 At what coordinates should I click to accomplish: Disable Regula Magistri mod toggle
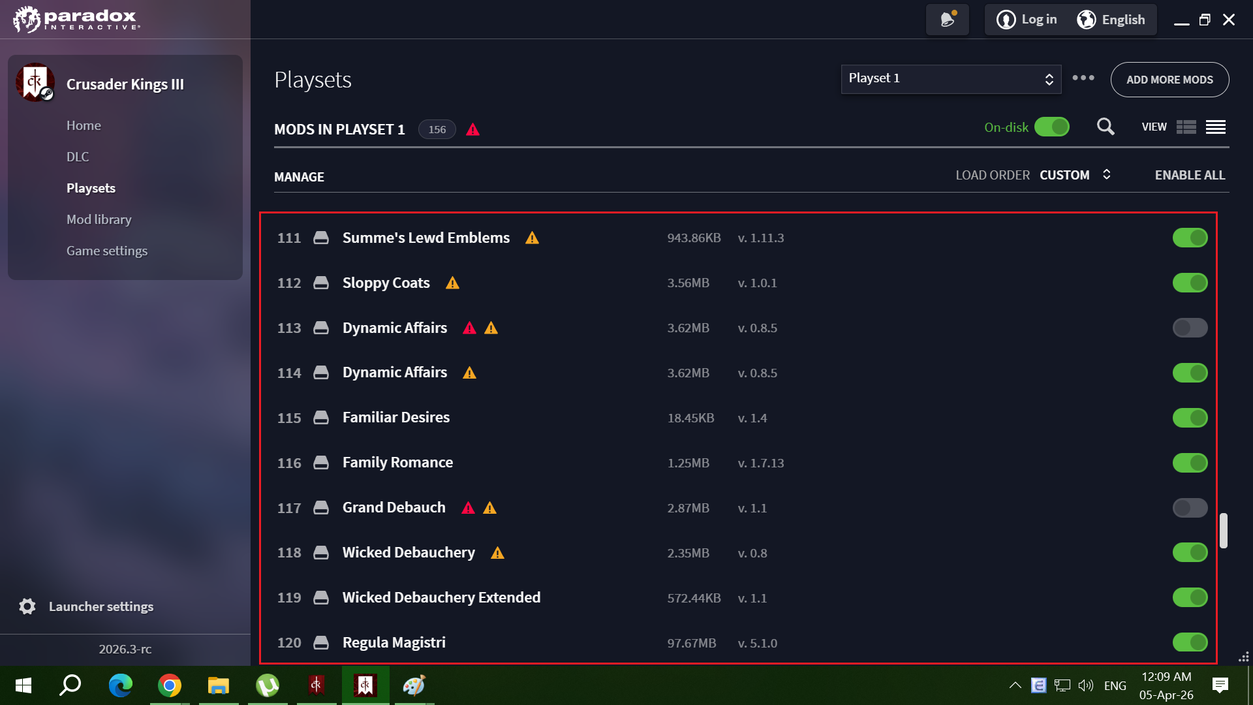pyautogui.click(x=1190, y=642)
